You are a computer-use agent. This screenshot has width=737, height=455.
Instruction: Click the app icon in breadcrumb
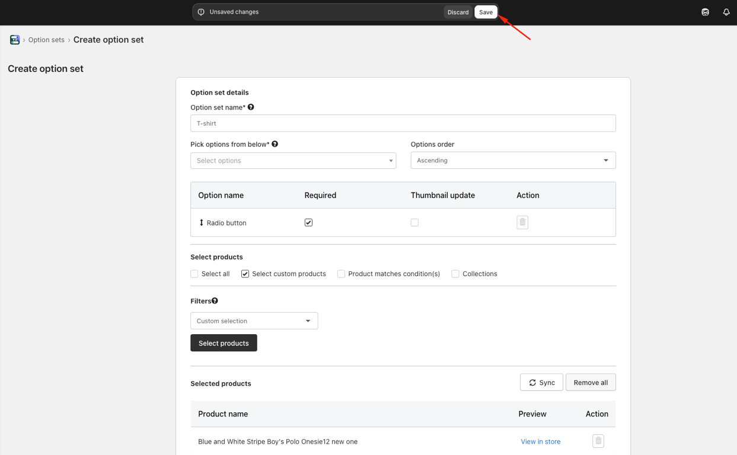[x=15, y=40]
